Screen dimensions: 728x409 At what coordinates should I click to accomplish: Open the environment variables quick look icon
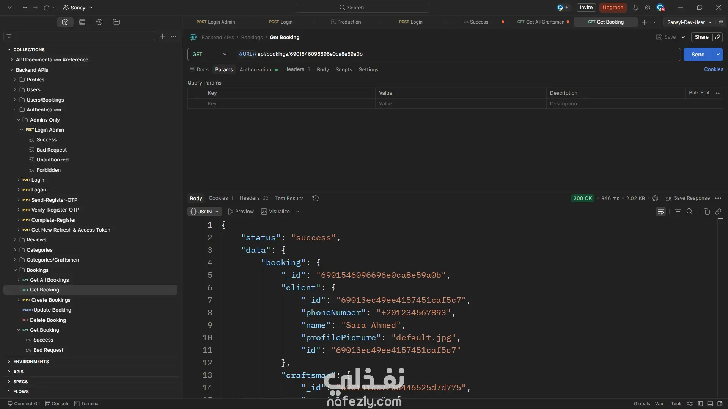tap(721, 22)
